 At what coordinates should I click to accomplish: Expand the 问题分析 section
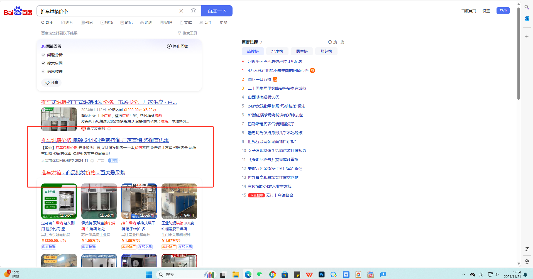click(43, 55)
